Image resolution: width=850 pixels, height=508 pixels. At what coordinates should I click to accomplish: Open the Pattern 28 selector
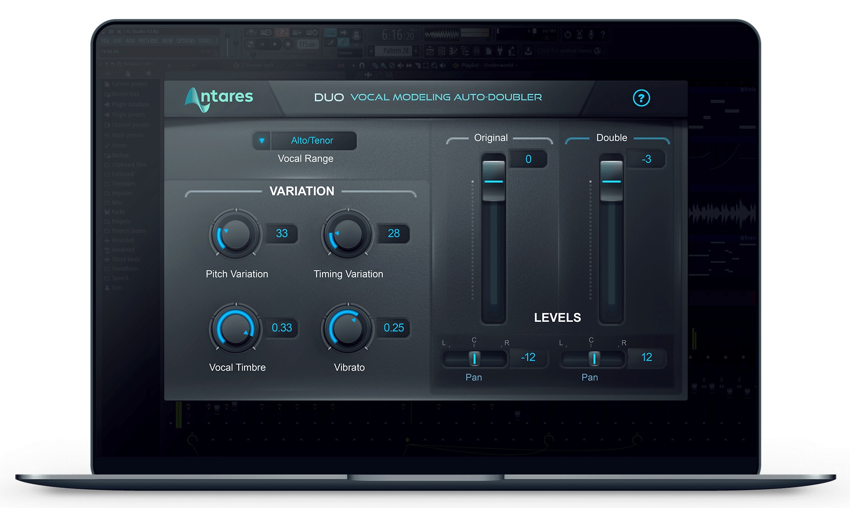click(393, 51)
